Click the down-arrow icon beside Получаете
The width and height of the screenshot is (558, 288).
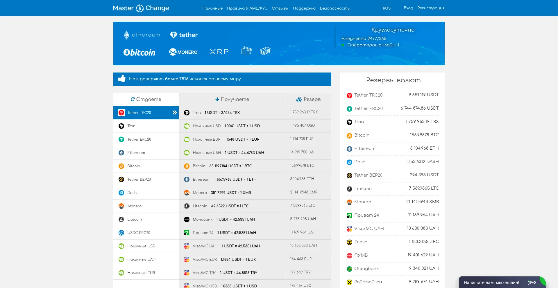(217, 99)
